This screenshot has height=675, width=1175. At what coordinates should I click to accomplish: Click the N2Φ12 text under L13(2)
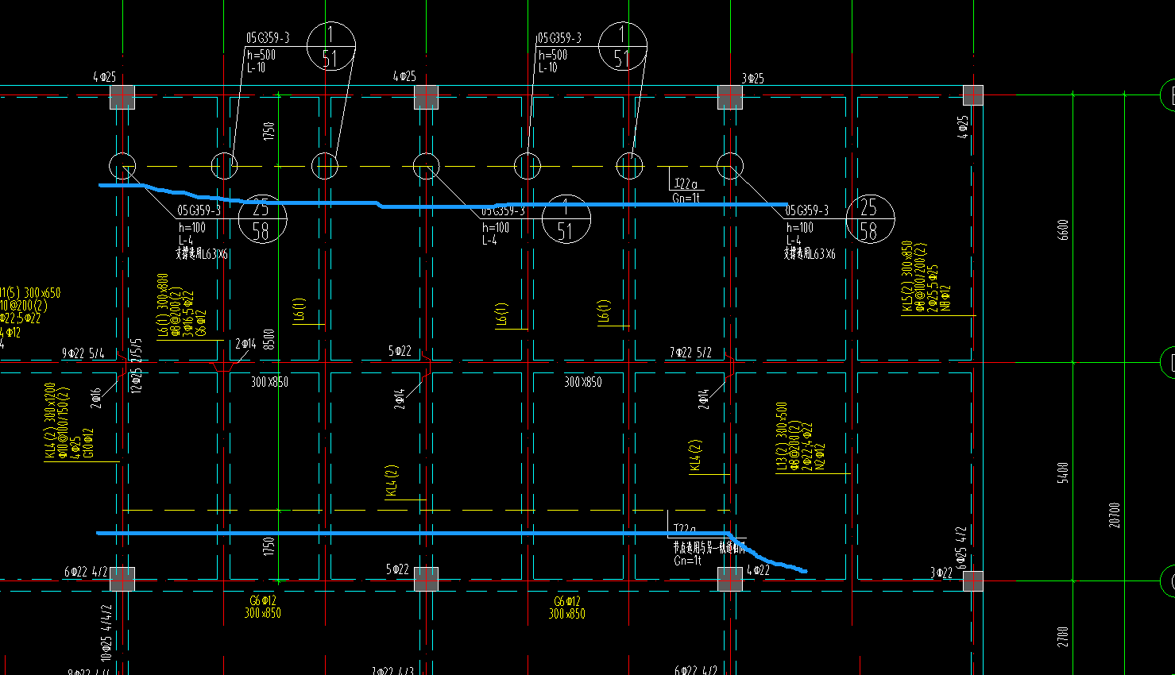(820, 457)
